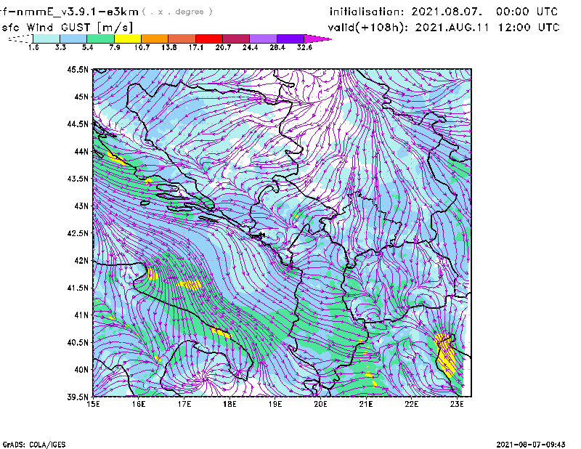581x449 pixels.
Task: Click legend value '13.8'
Action: tap(169, 47)
